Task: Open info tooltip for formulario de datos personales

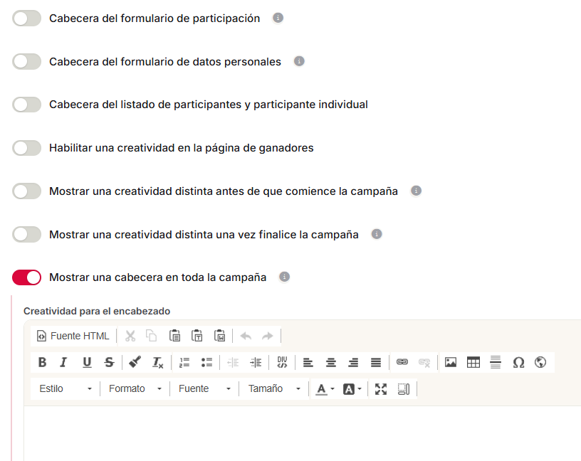Action: (299, 61)
